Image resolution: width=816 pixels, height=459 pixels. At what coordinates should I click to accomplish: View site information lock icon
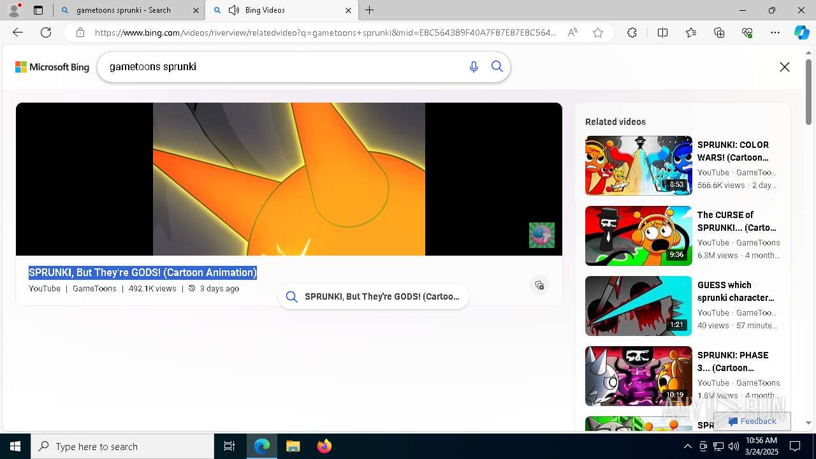pyautogui.click(x=80, y=33)
